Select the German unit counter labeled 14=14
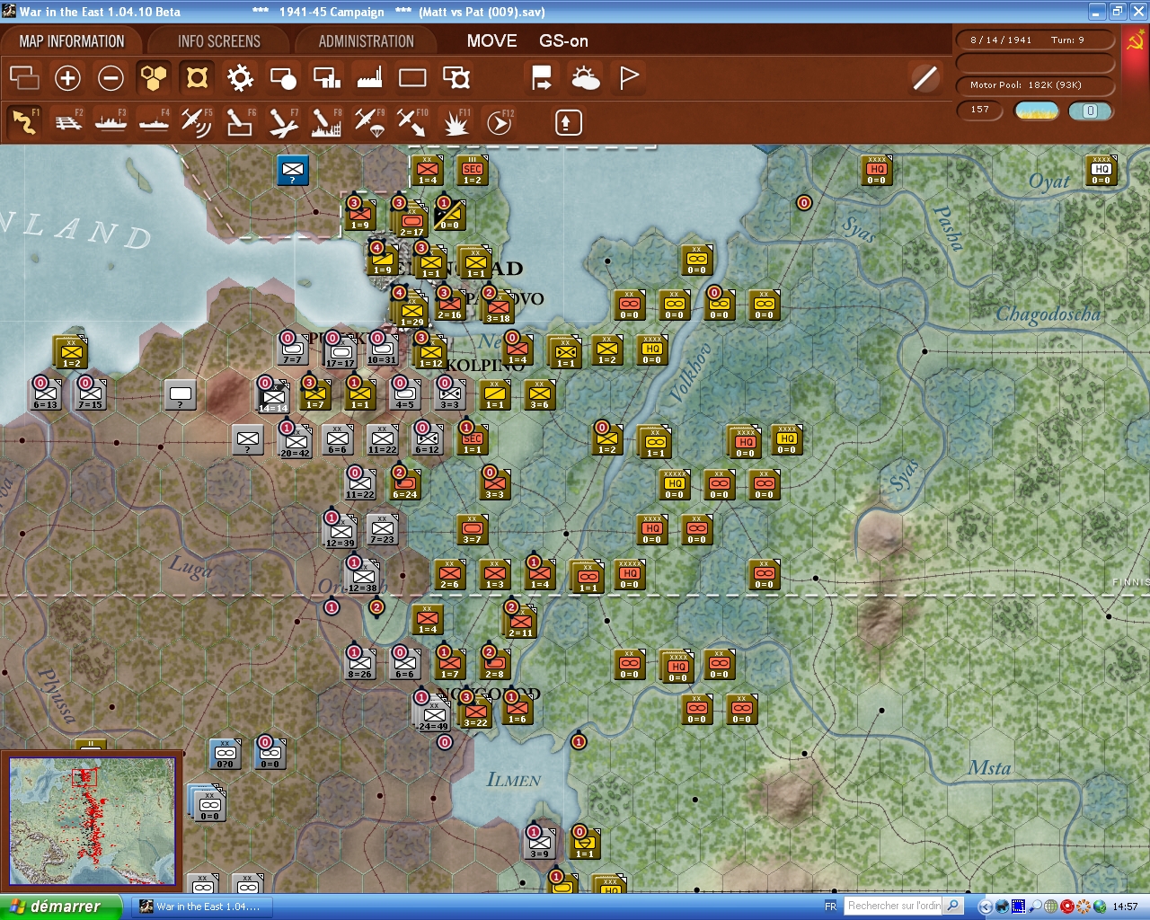The width and height of the screenshot is (1150, 920). tap(273, 396)
